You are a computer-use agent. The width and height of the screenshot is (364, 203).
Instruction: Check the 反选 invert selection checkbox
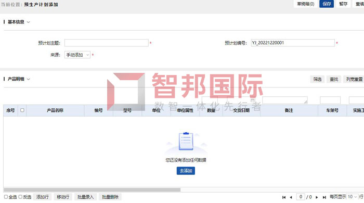20,197
